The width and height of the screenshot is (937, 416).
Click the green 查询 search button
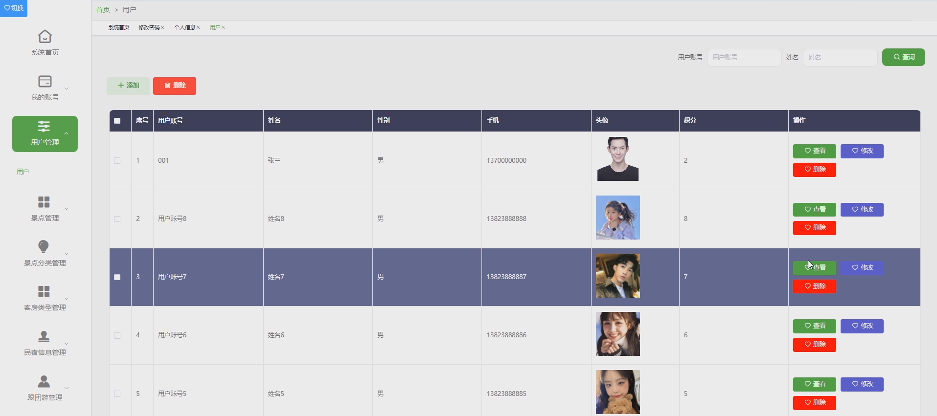903,57
